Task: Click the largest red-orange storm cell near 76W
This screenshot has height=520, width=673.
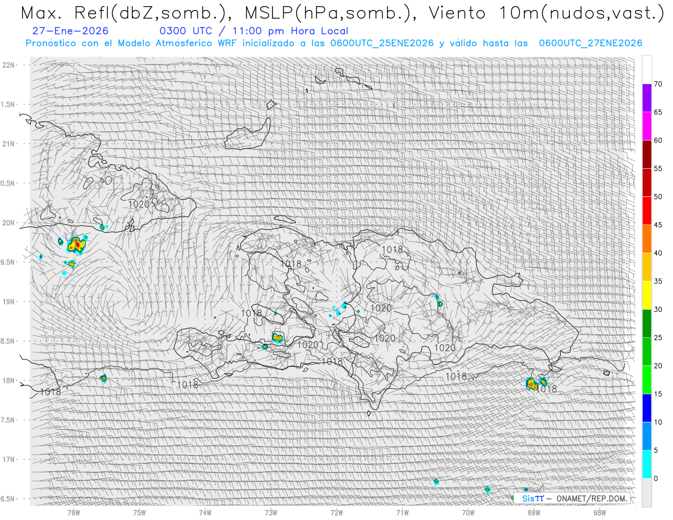Action: coord(77,244)
